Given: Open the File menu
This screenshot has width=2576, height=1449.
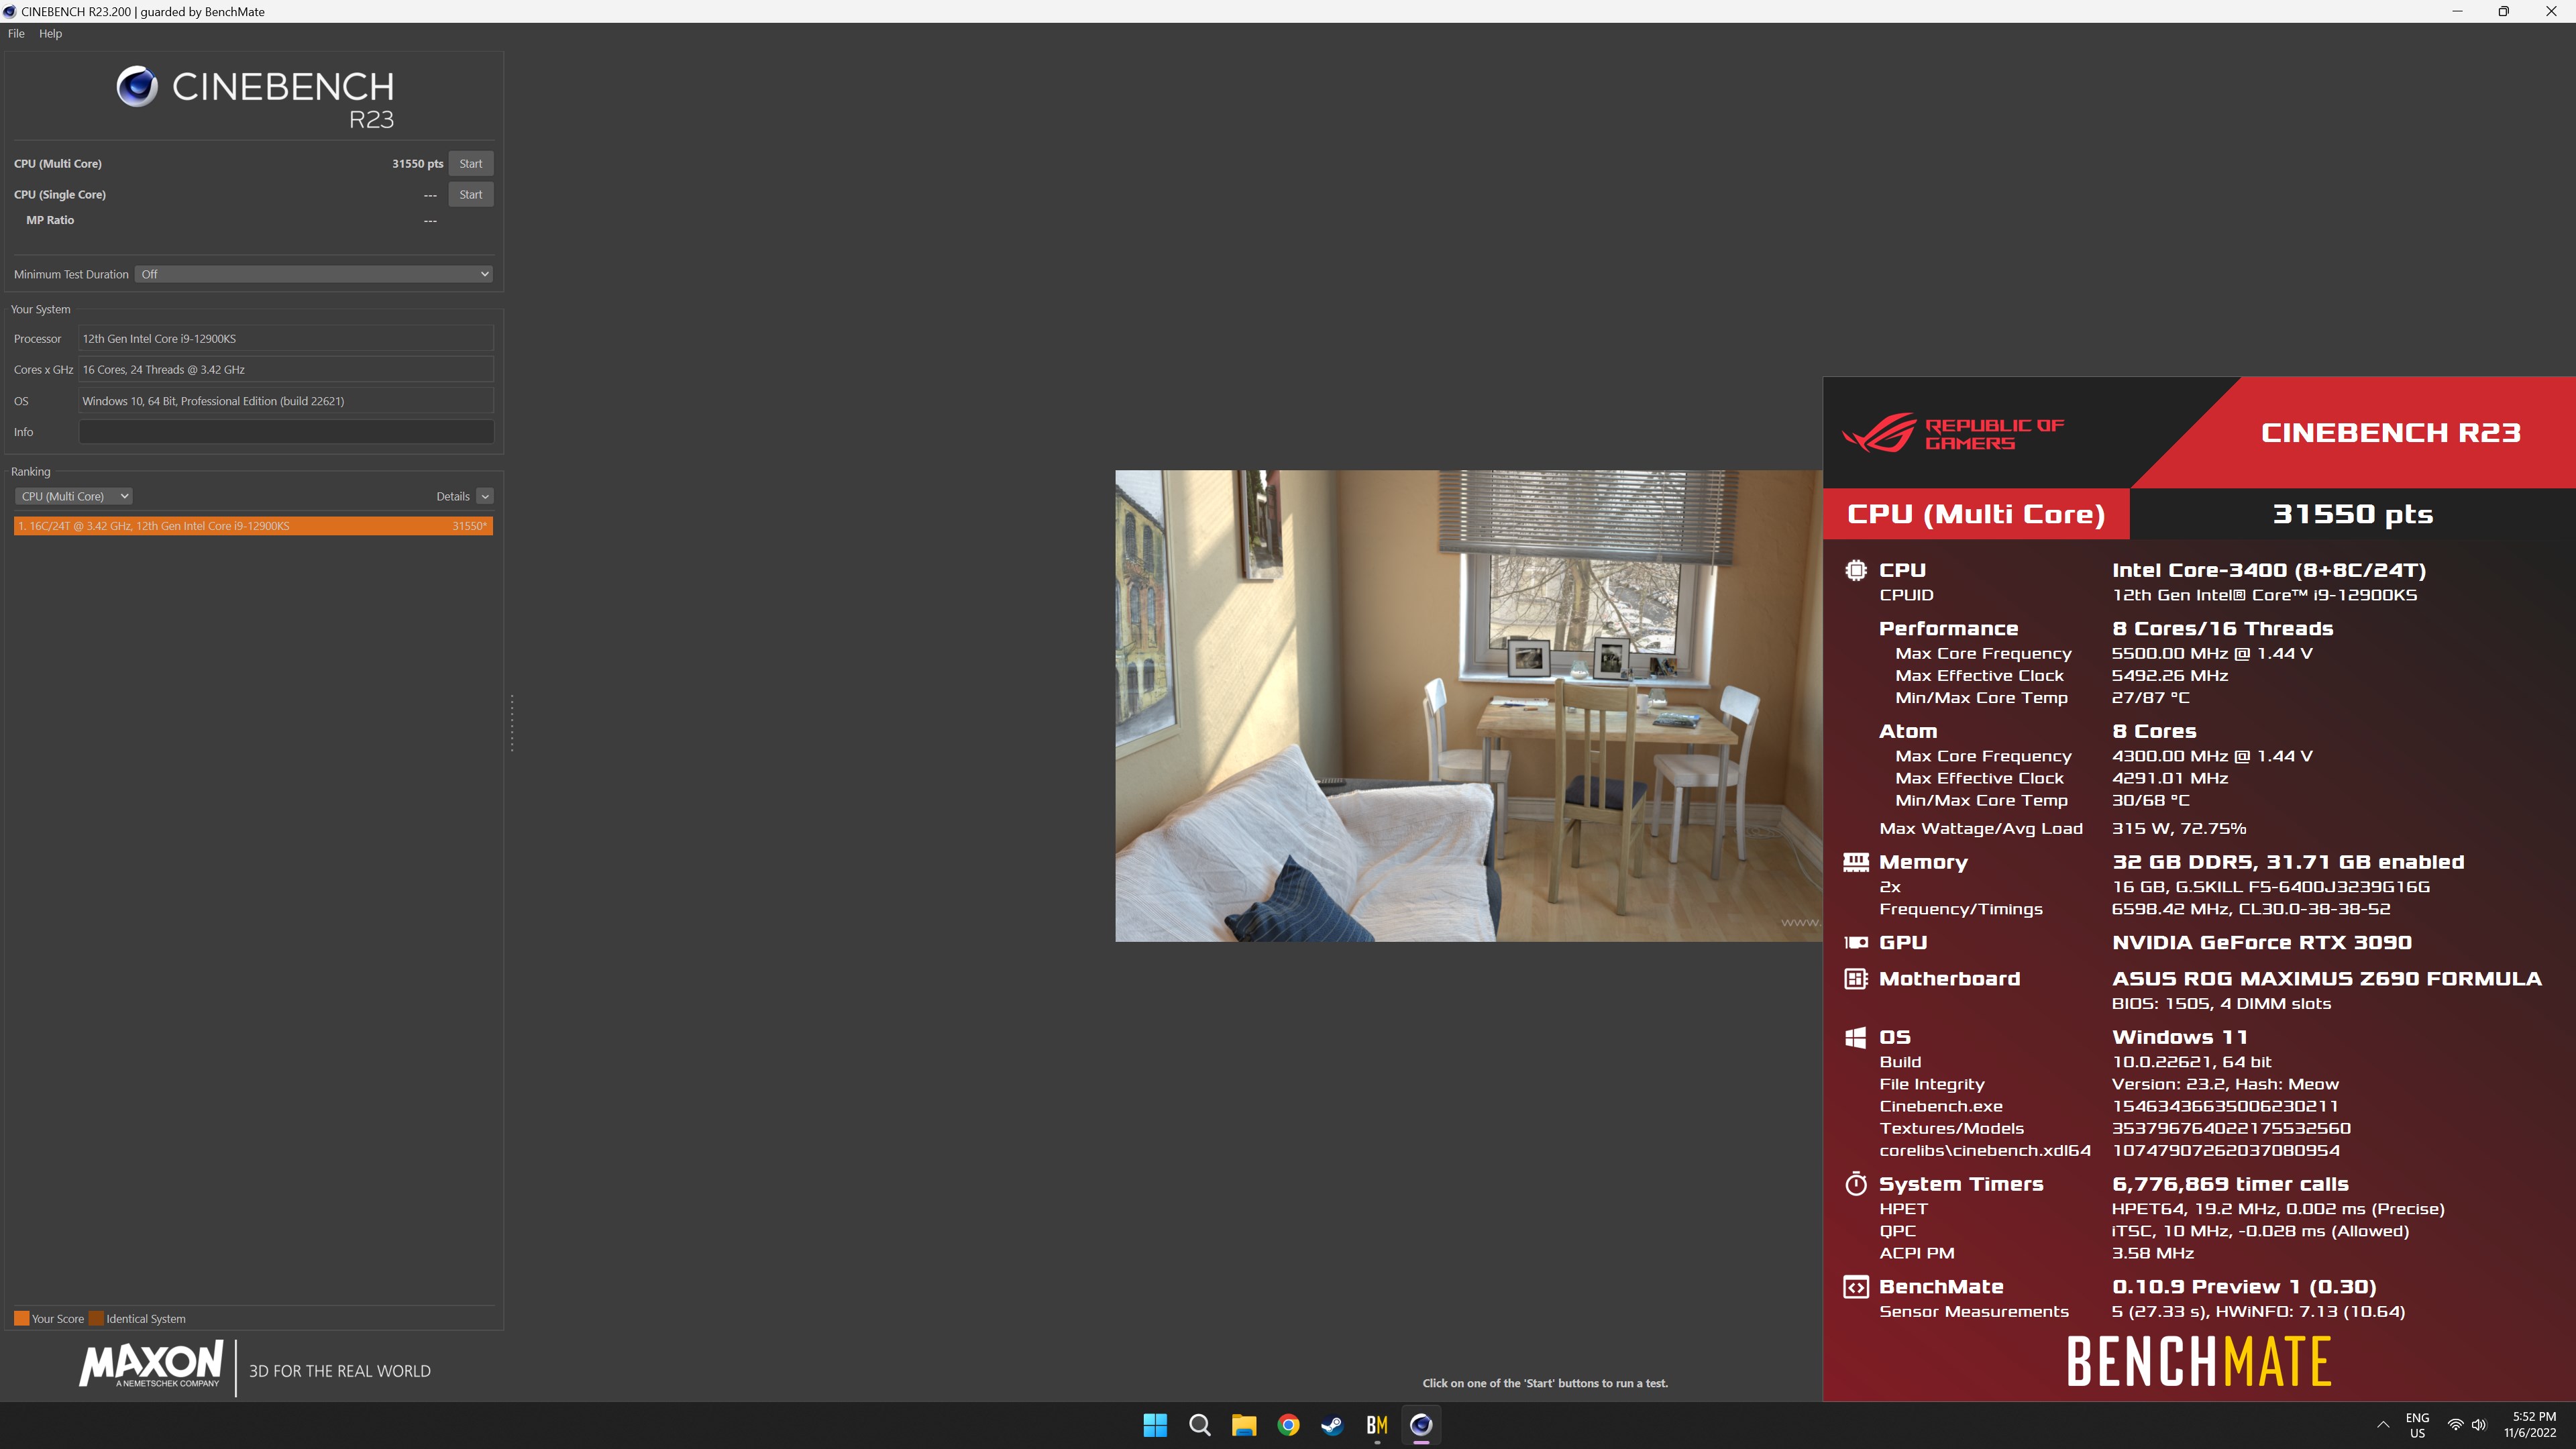Looking at the screenshot, I should click(x=16, y=33).
